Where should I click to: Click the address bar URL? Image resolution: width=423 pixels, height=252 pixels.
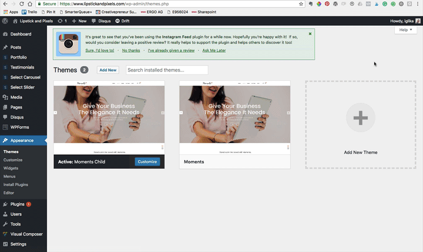pos(114,4)
